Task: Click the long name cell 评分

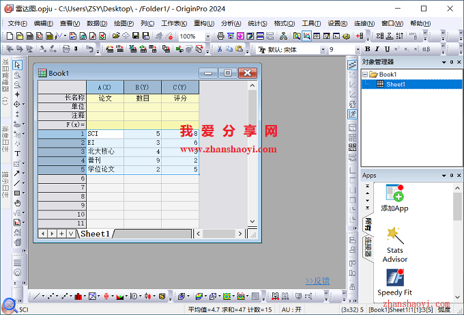Action: pyautogui.click(x=180, y=98)
